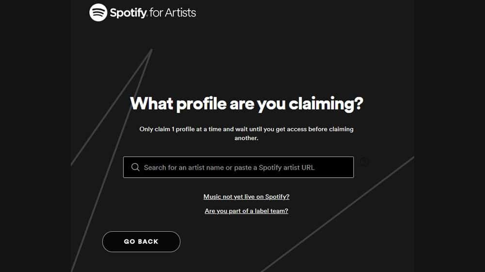Viewport: 485px width, 272px height.
Task: Click the right end of the search box
Action: (346, 167)
